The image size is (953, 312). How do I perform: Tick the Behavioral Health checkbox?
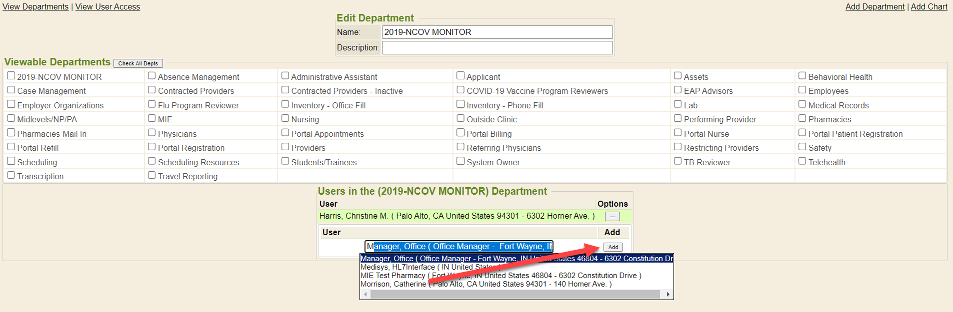(802, 76)
